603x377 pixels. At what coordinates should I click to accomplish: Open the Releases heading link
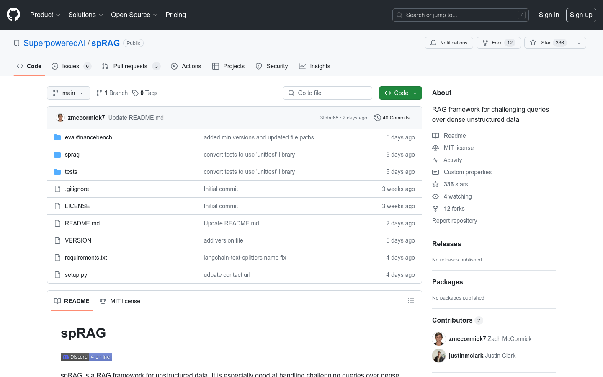[446, 244]
